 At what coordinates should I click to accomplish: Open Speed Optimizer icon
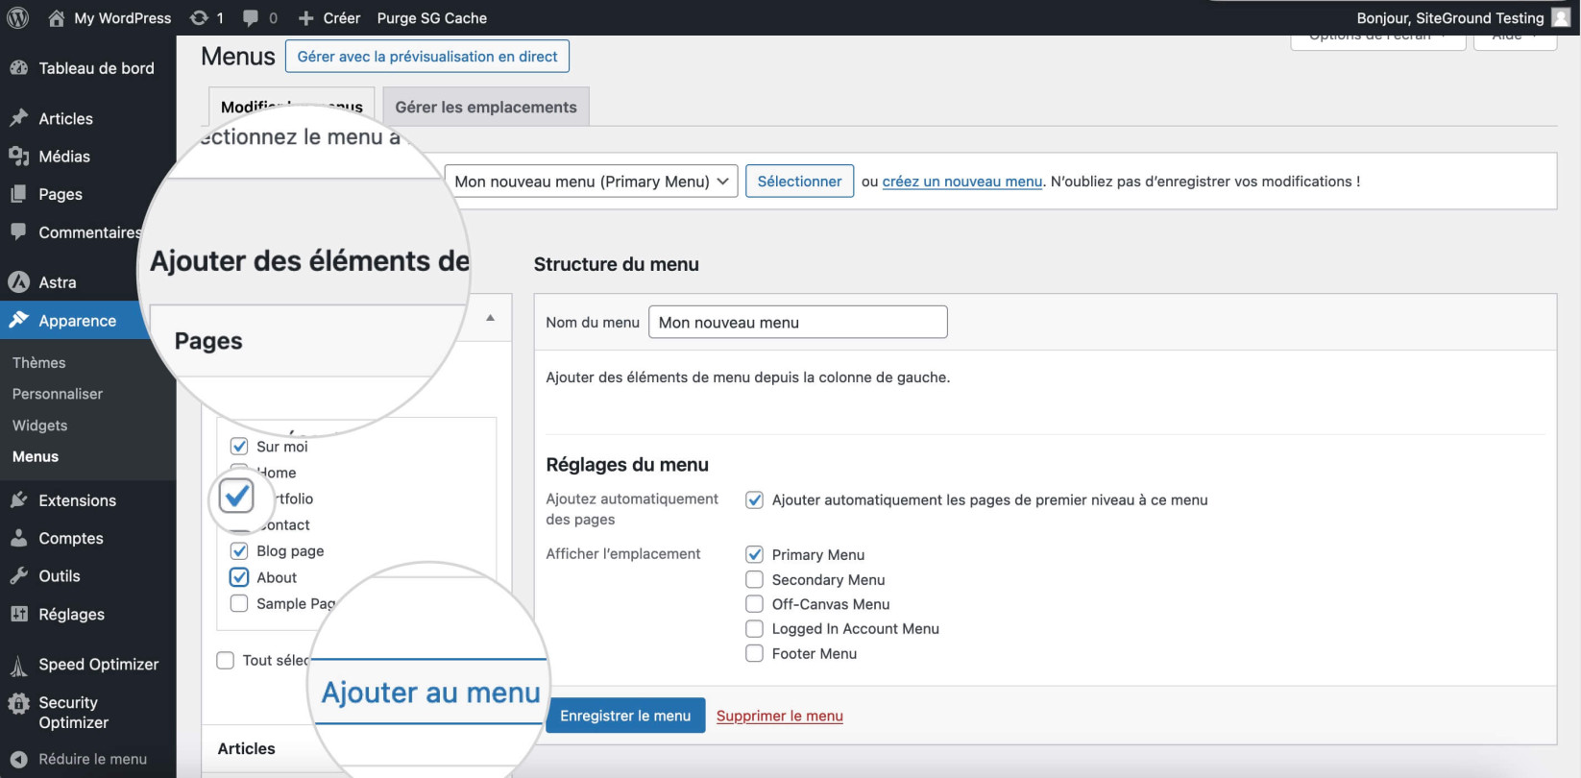pos(18,665)
